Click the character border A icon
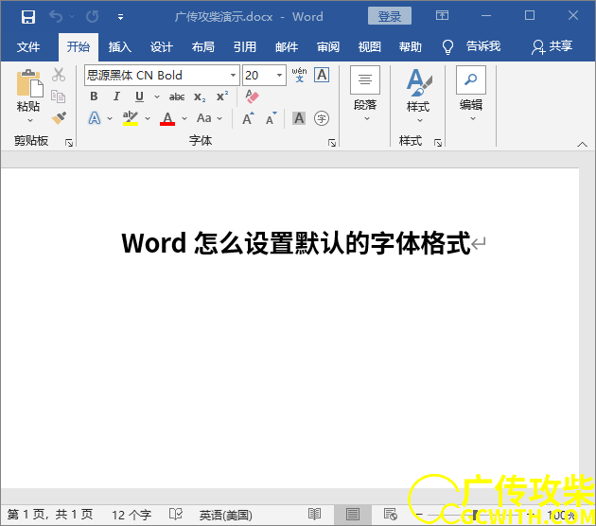This screenshot has width=596, height=526. [322, 75]
